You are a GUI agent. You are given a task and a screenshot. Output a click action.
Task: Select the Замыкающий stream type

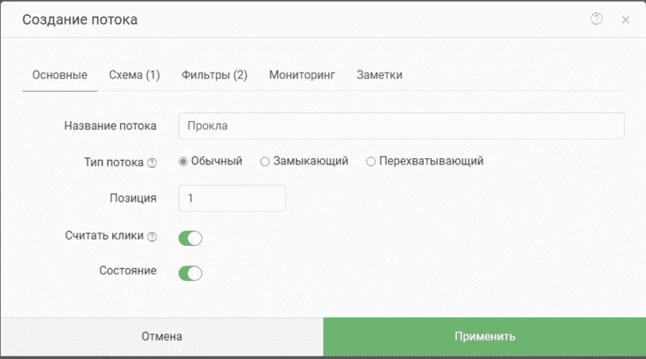(265, 162)
